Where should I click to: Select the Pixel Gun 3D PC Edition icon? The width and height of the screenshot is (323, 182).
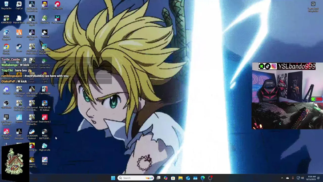pos(45,106)
